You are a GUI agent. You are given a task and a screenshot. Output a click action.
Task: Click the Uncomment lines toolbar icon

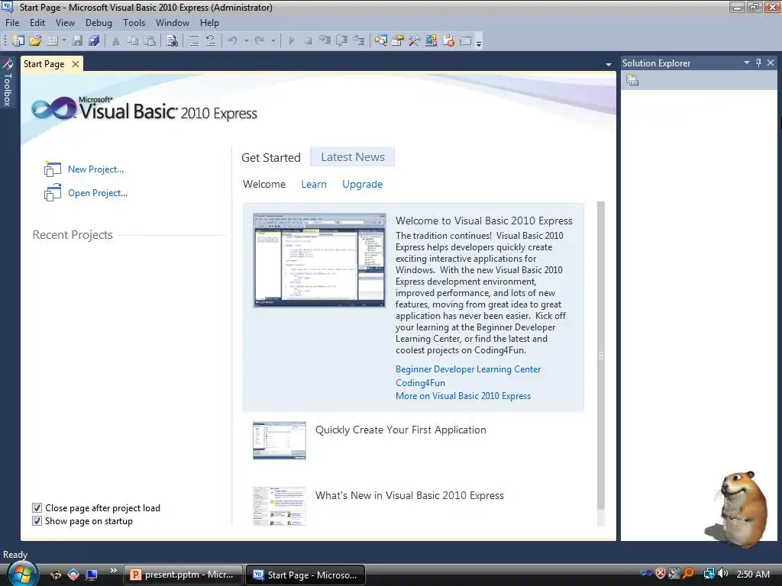211,41
